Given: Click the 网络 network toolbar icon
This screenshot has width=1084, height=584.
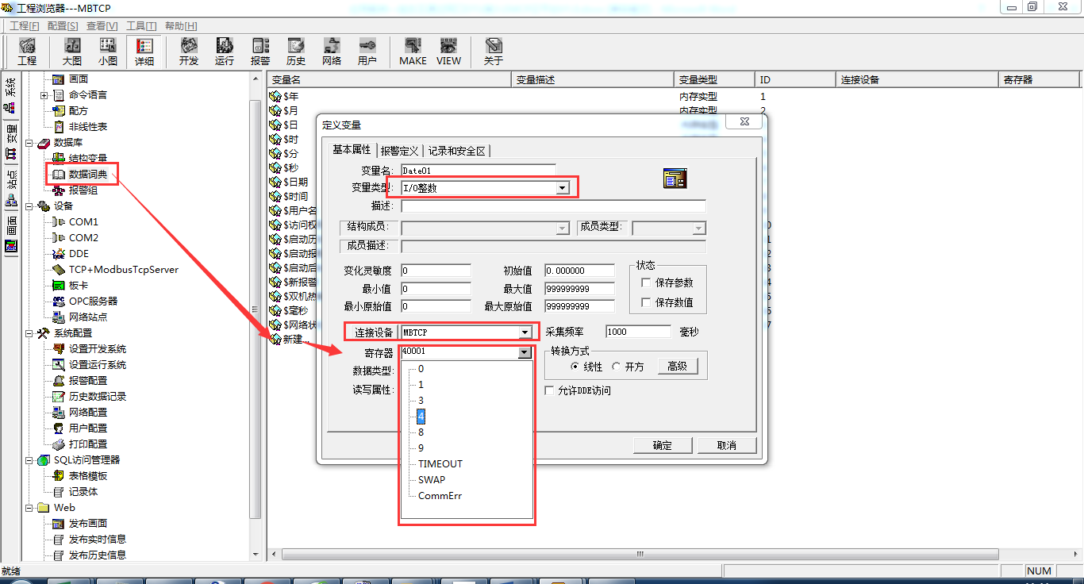Looking at the screenshot, I should [x=332, y=51].
